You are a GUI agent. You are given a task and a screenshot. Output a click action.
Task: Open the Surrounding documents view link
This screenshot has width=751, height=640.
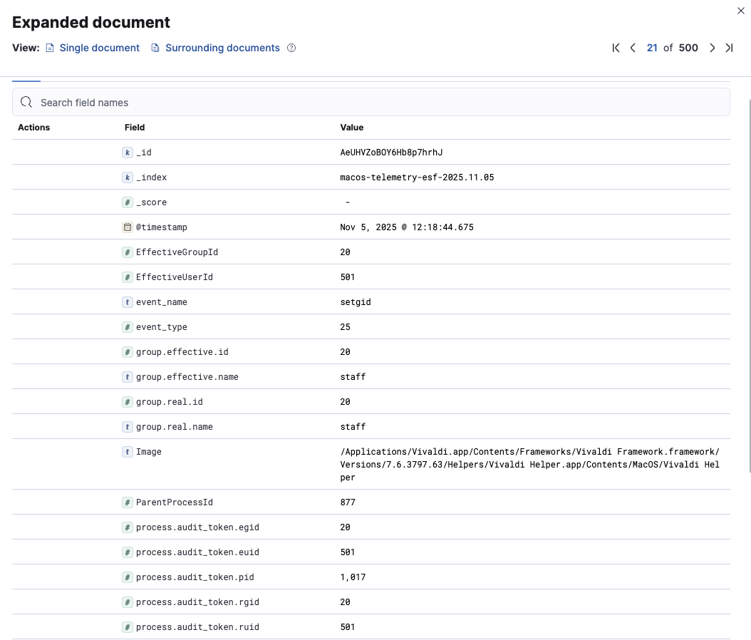click(x=222, y=48)
